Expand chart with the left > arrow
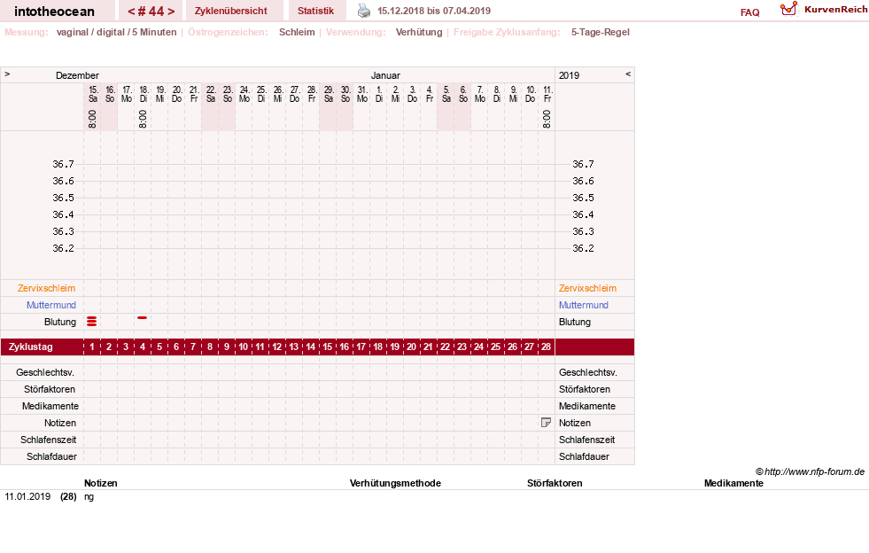Viewport: 869px width, 553px height. coord(7,74)
